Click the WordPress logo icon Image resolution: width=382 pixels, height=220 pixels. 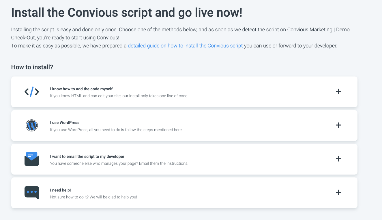click(32, 125)
